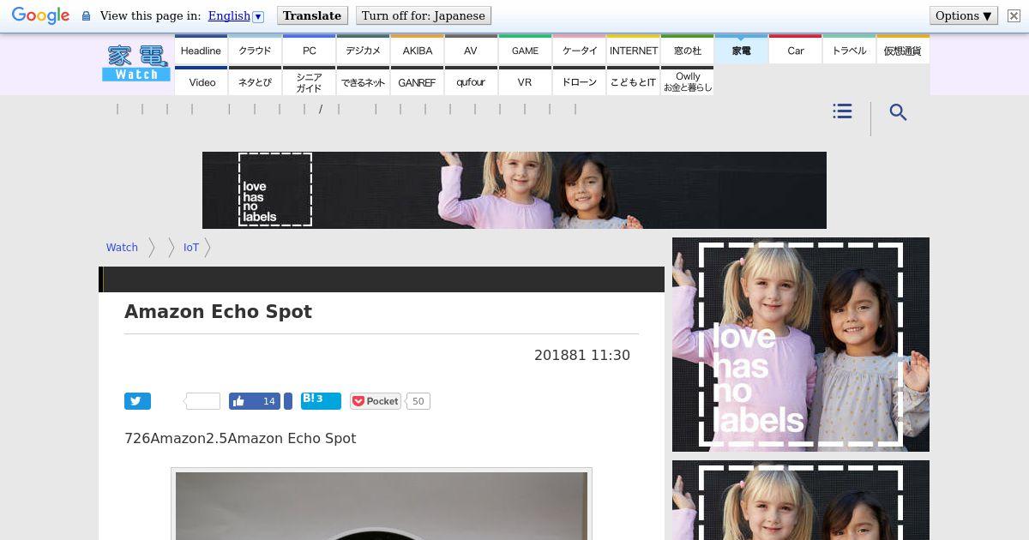
Task: Open the GANREF tab
Action: click(417, 81)
